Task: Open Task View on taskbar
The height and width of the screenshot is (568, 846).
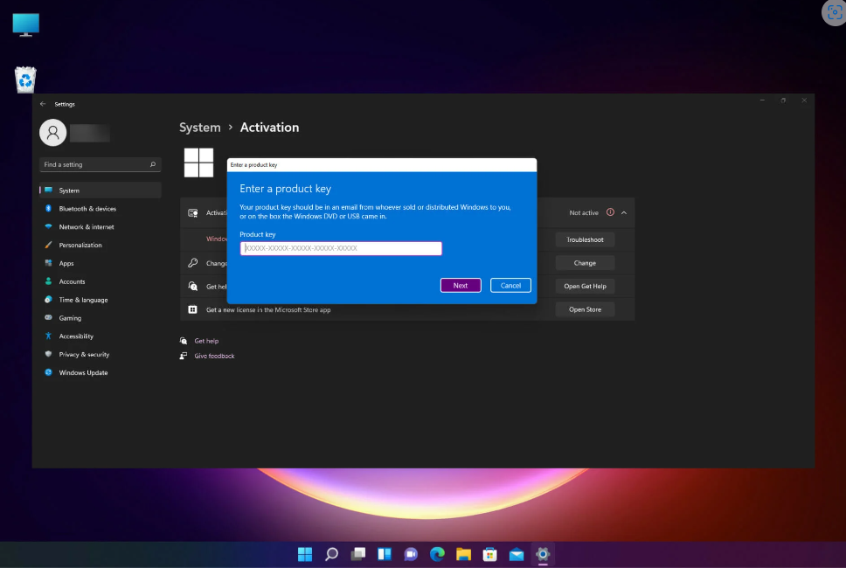Action: (357, 554)
